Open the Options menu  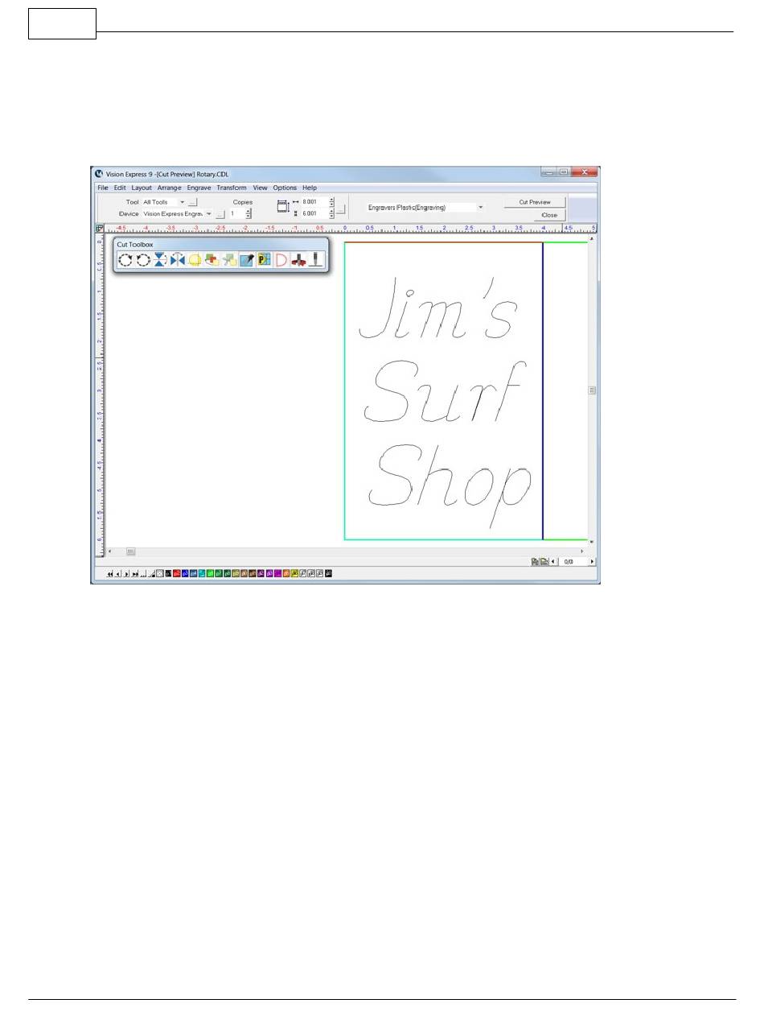click(285, 188)
